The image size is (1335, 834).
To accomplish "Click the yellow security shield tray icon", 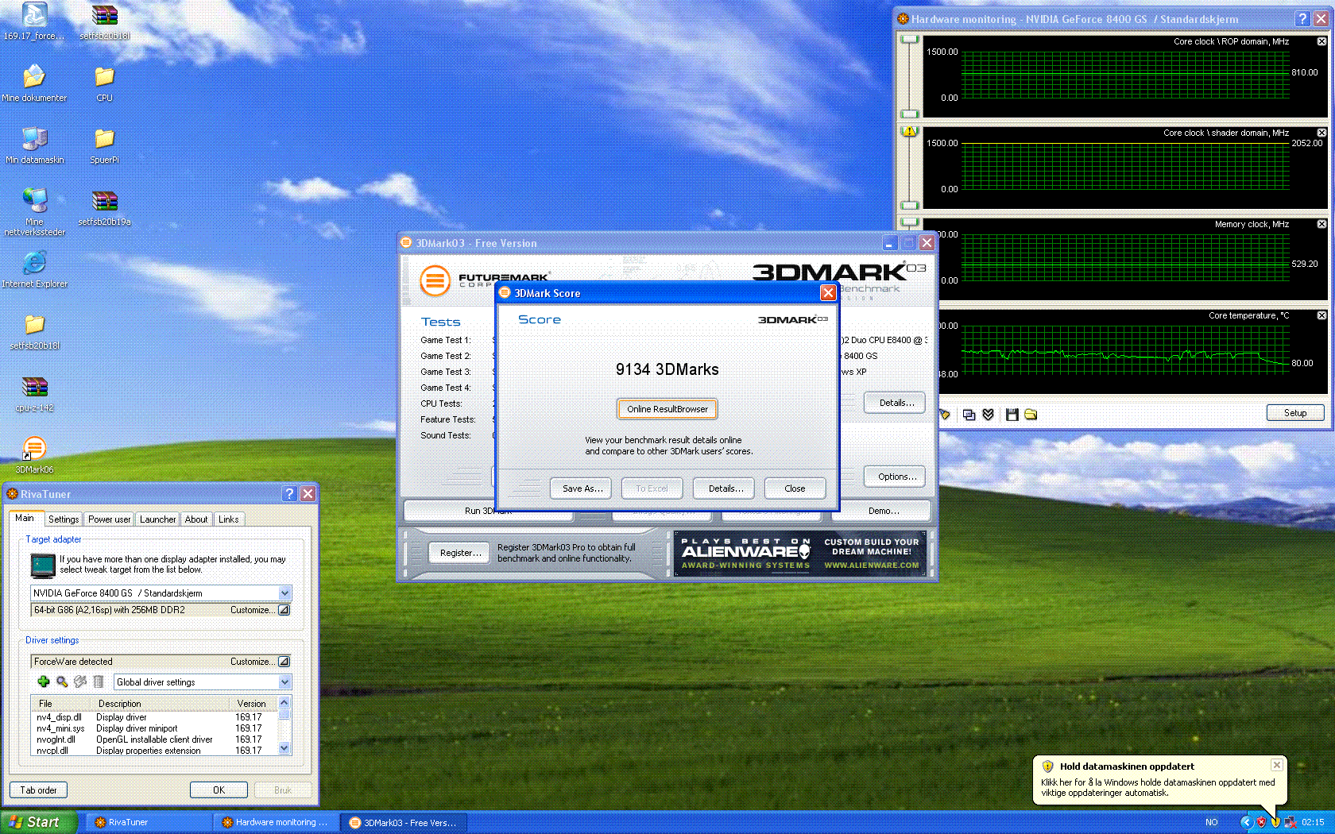I will click(x=1275, y=822).
